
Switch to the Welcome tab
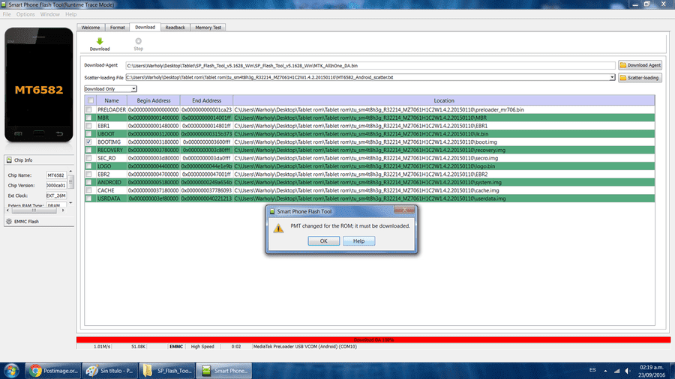[x=91, y=28]
